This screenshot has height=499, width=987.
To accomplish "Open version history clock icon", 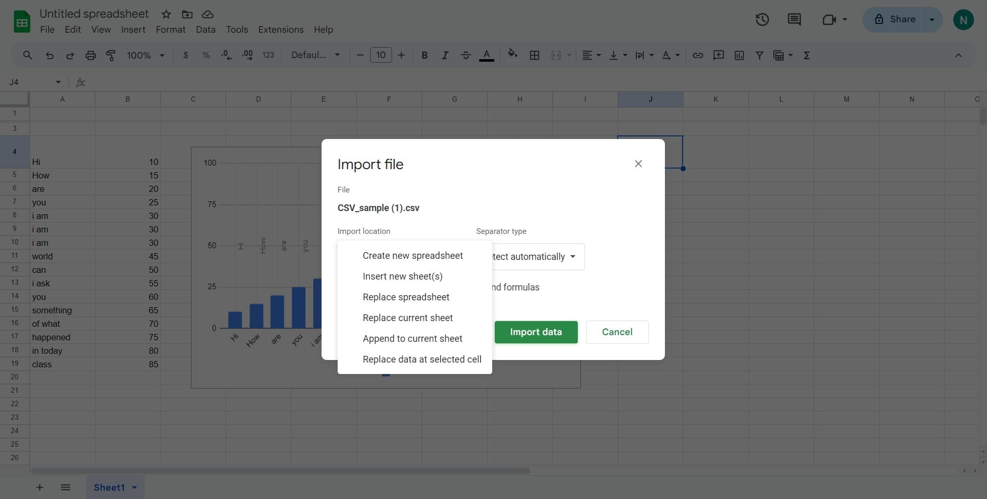I will click(x=762, y=20).
